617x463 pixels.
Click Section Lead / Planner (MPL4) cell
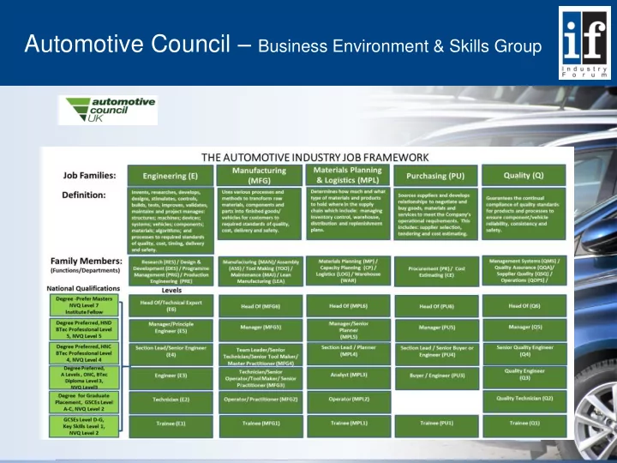coord(349,354)
